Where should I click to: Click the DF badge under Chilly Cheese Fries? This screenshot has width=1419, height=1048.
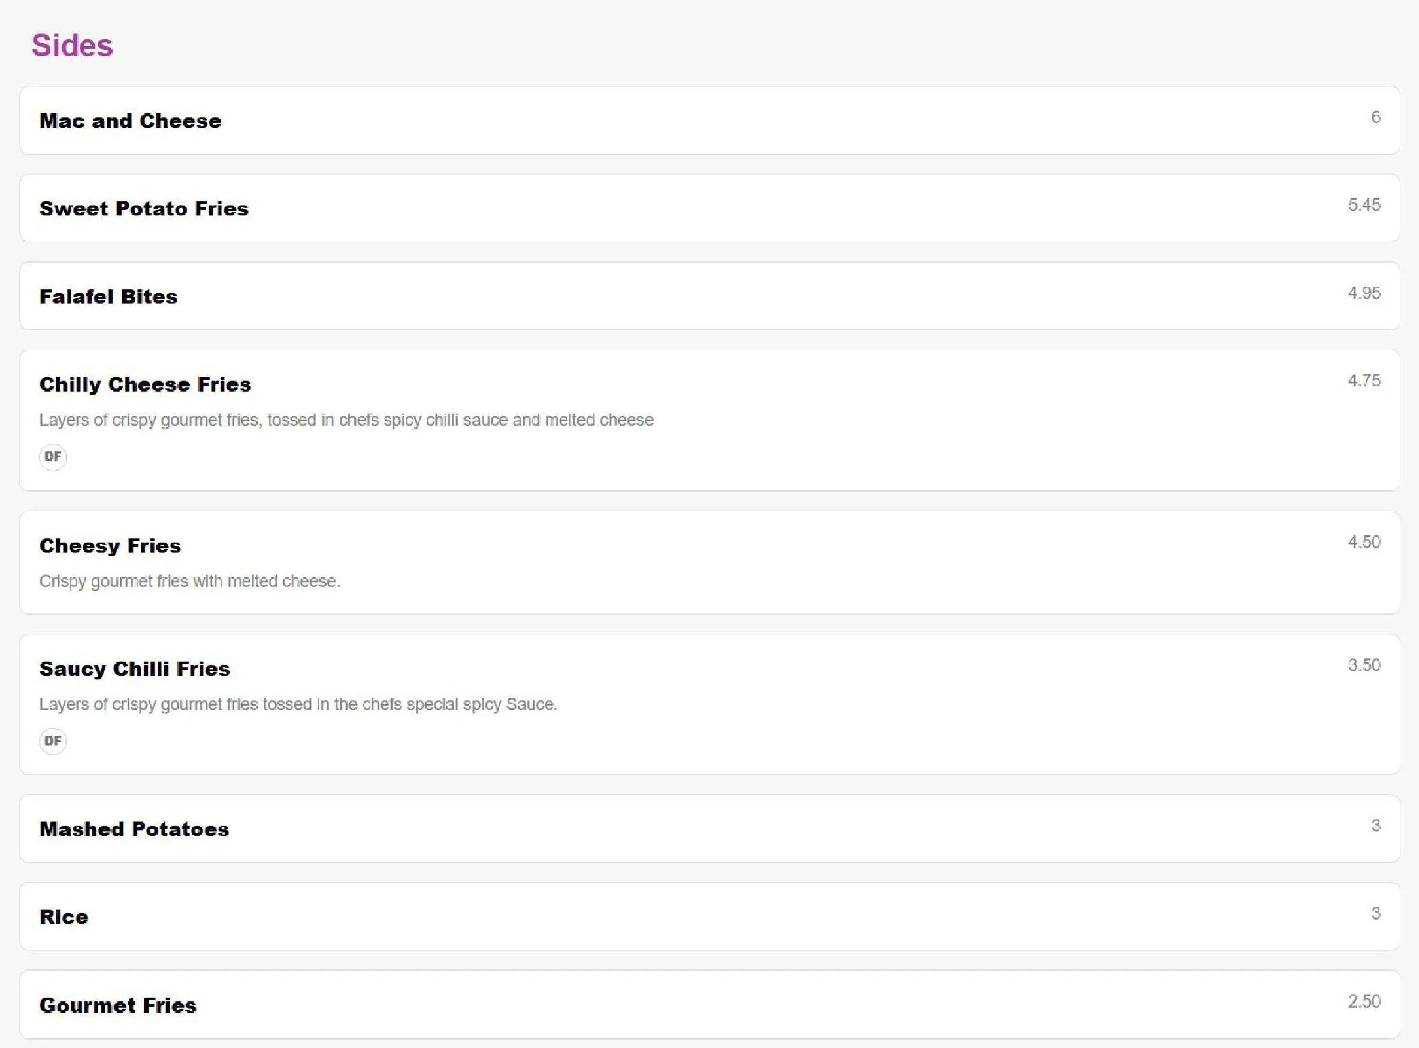pos(53,457)
